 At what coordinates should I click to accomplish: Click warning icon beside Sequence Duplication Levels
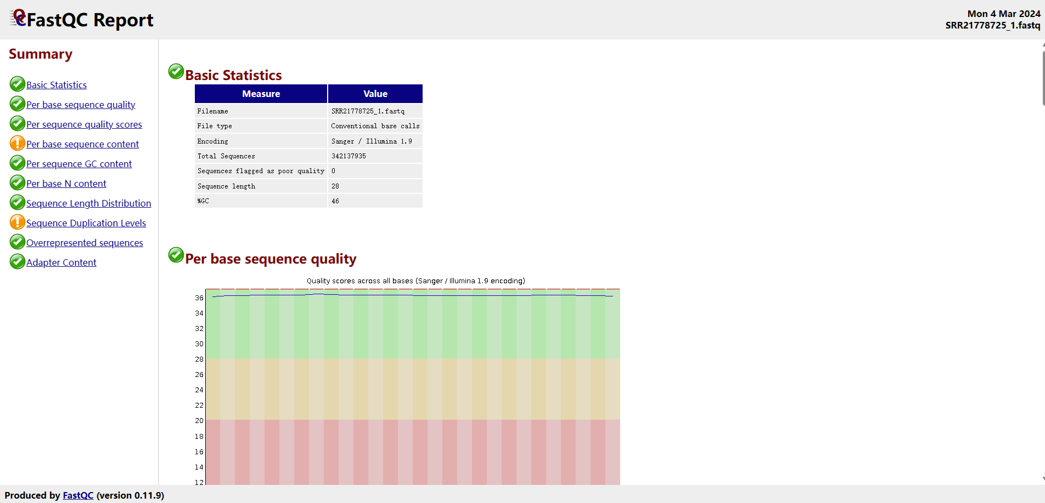(x=18, y=222)
